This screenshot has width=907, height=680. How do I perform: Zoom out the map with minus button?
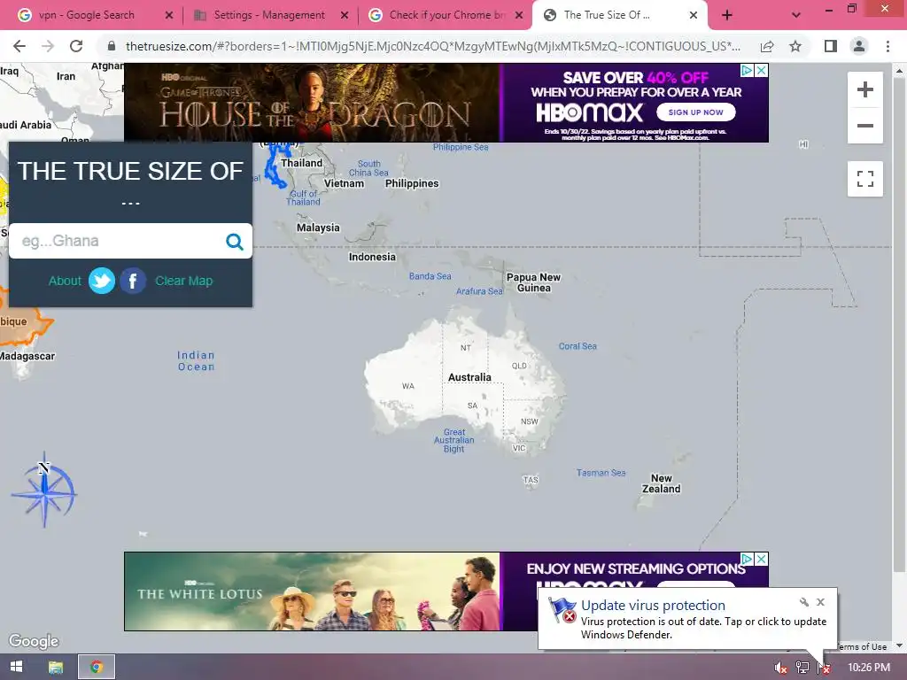pos(864,126)
